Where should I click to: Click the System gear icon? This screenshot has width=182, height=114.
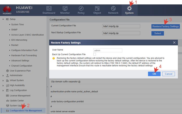[129, 8]
